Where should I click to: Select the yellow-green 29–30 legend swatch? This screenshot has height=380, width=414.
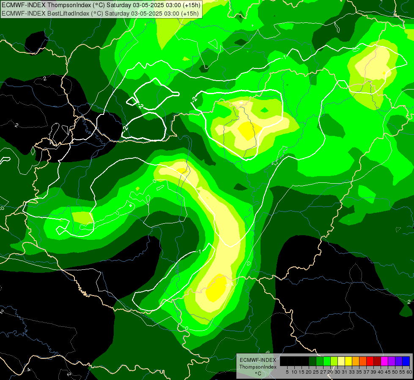[334, 361]
